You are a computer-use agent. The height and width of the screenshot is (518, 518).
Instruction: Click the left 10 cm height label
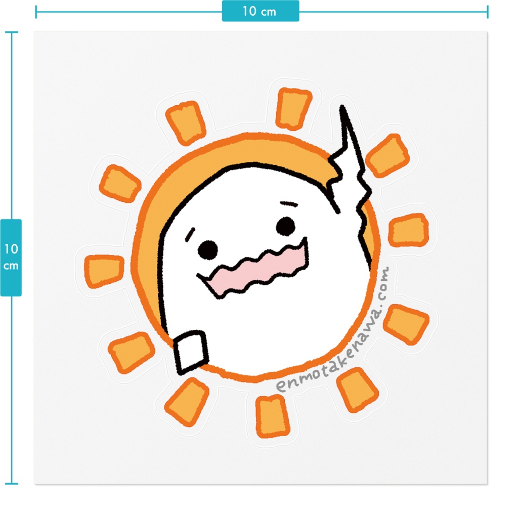tap(11, 257)
